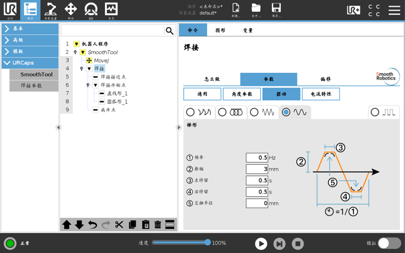This screenshot has width=405, height=253.
Task: Open the hamburger menu
Action: pos(394,10)
